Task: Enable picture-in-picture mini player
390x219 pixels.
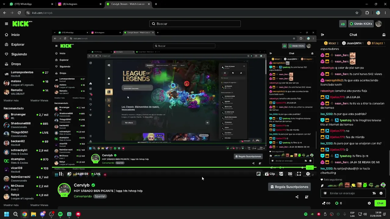Action: pos(258,174)
